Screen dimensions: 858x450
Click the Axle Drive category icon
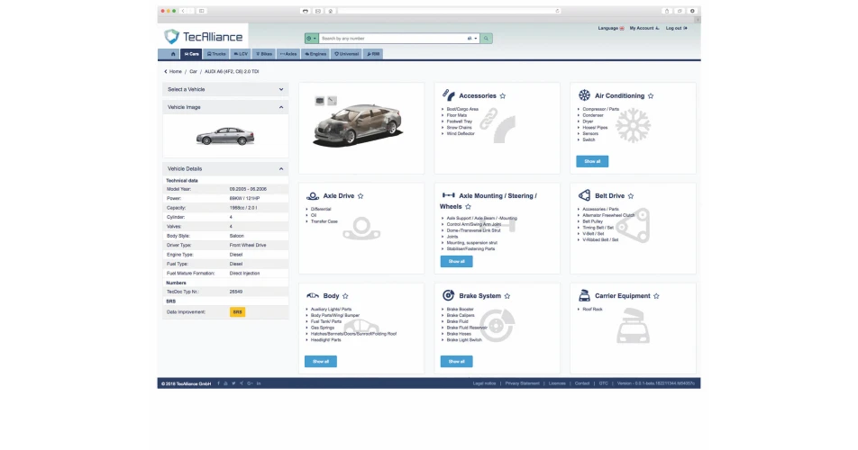point(313,195)
